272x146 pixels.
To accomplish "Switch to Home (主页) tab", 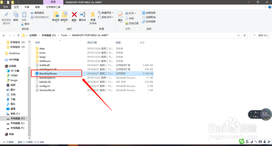I will pyautogui.click(x=16, y=7).
